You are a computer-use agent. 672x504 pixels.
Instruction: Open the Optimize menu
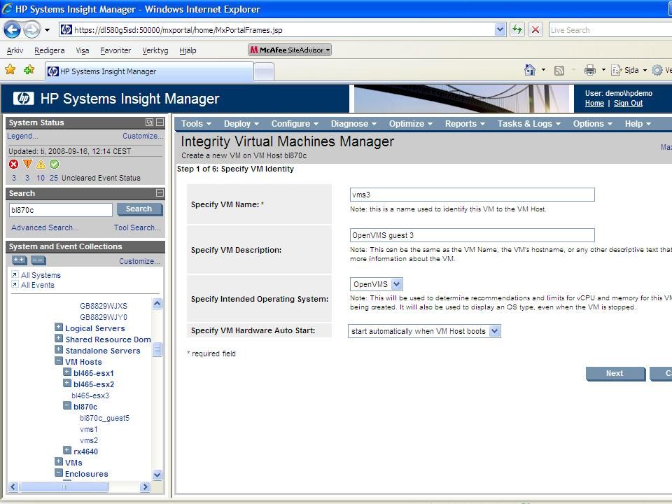pos(411,123)
